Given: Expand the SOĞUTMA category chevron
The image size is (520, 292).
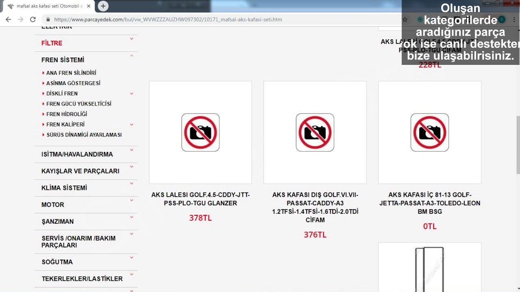Looking at the screenshot, I should click(x=132, y=258).
